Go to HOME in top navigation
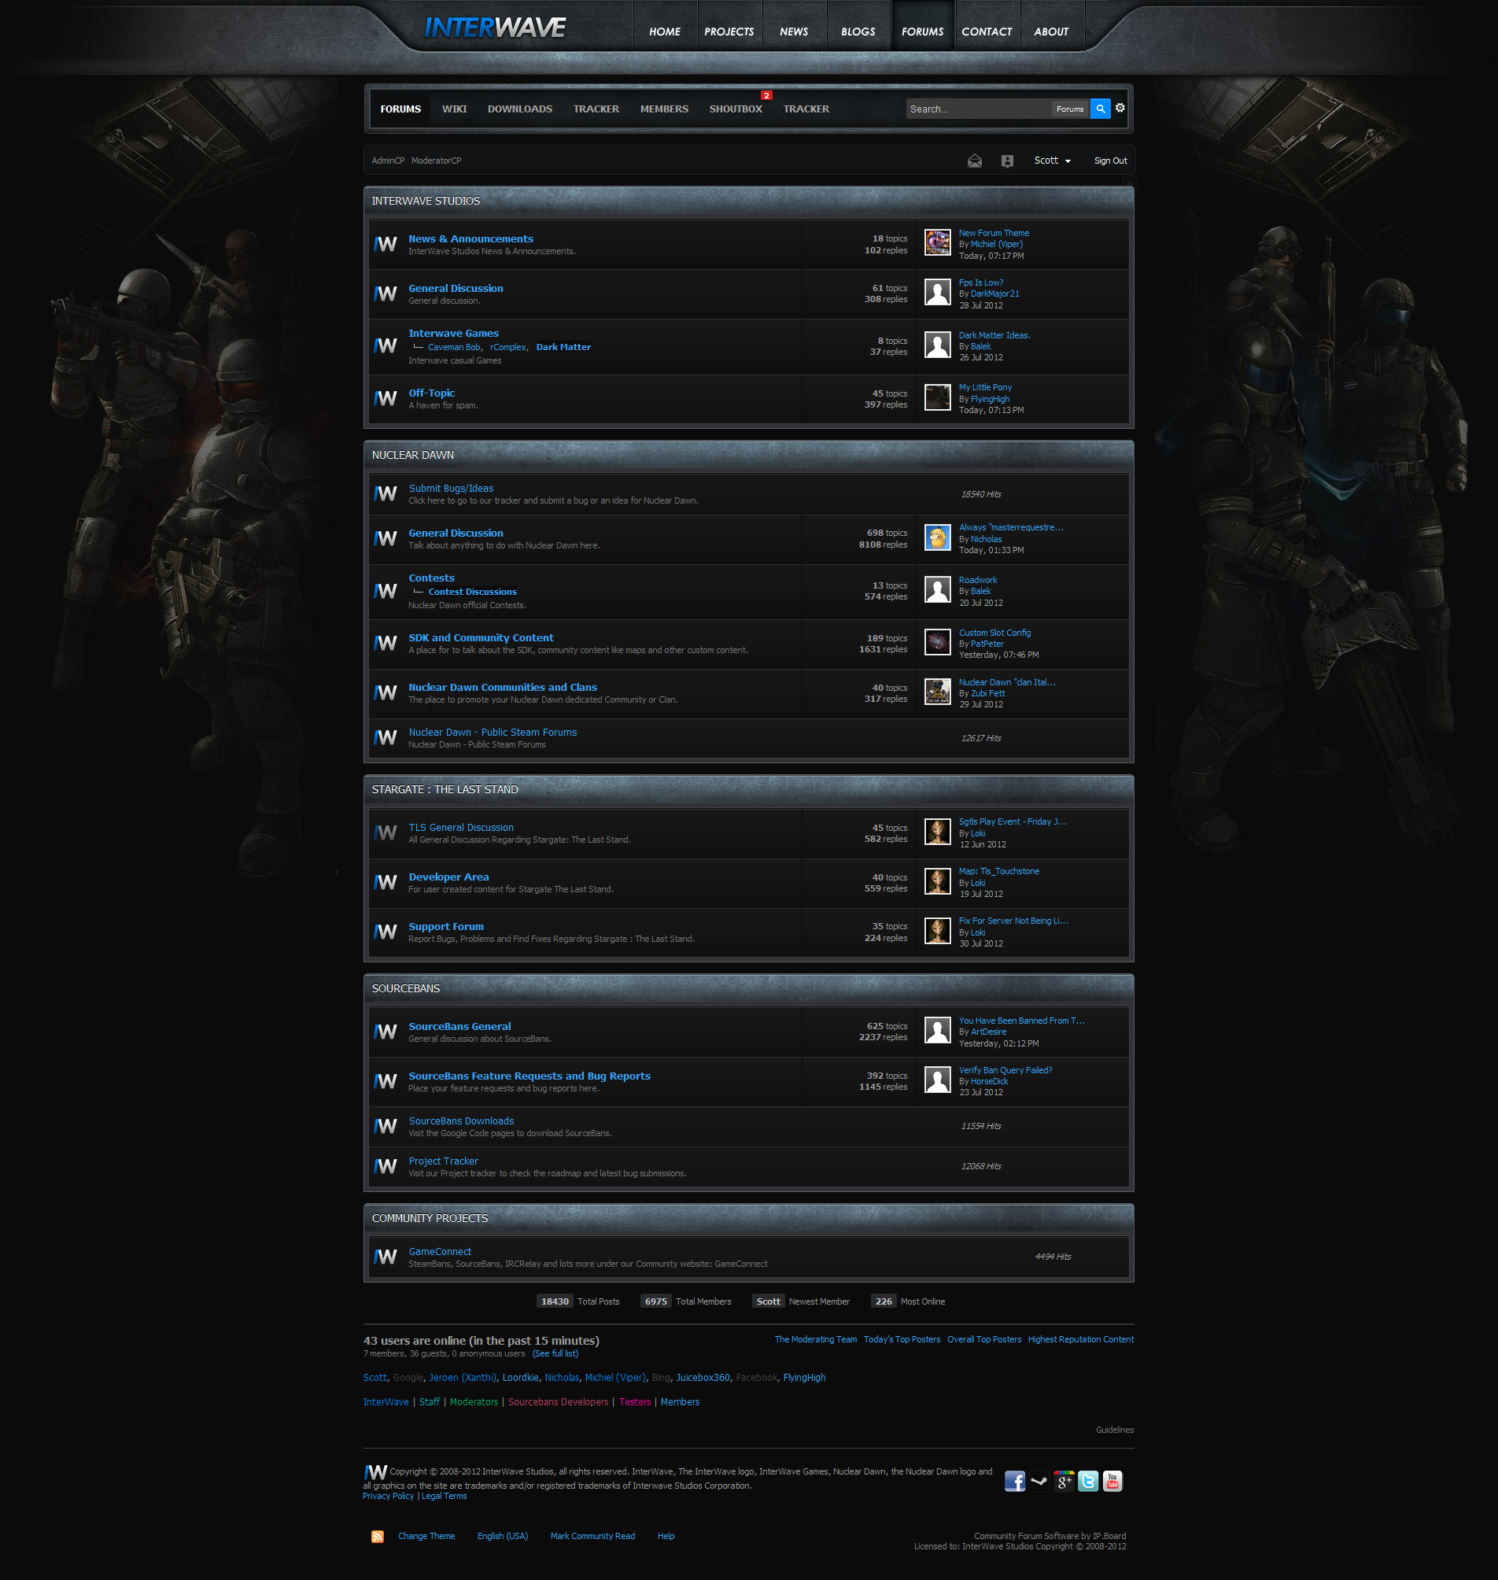Viewport: 1498px width, 1580px height. pyautogui.click(x=664, y=32)
